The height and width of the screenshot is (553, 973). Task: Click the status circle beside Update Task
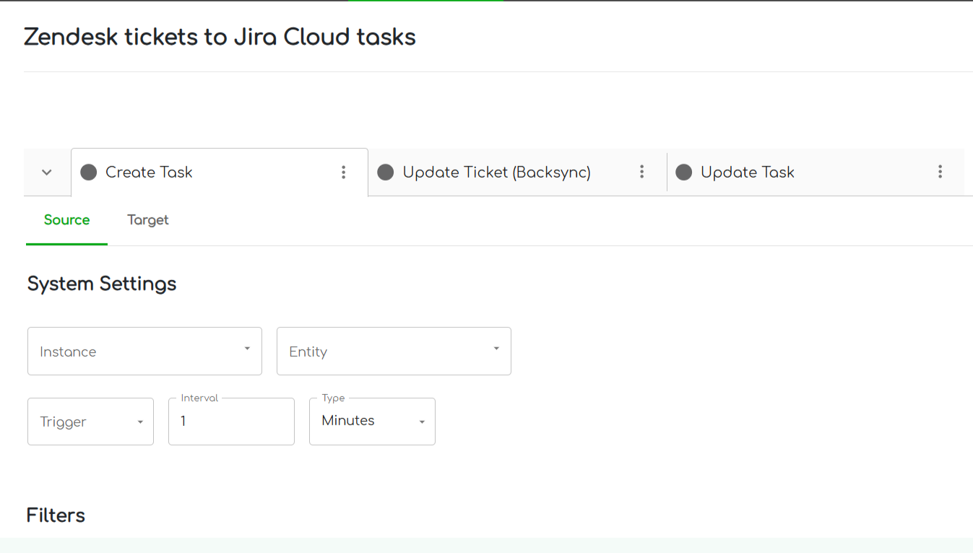[683, 172]
